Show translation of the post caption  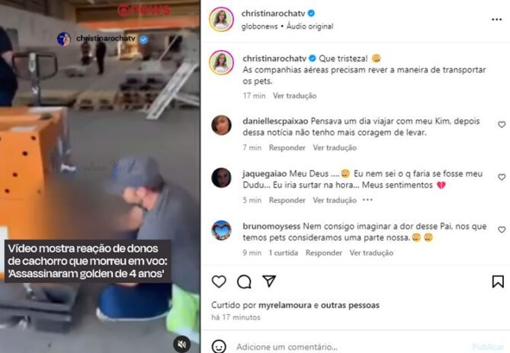pos(295,96)
